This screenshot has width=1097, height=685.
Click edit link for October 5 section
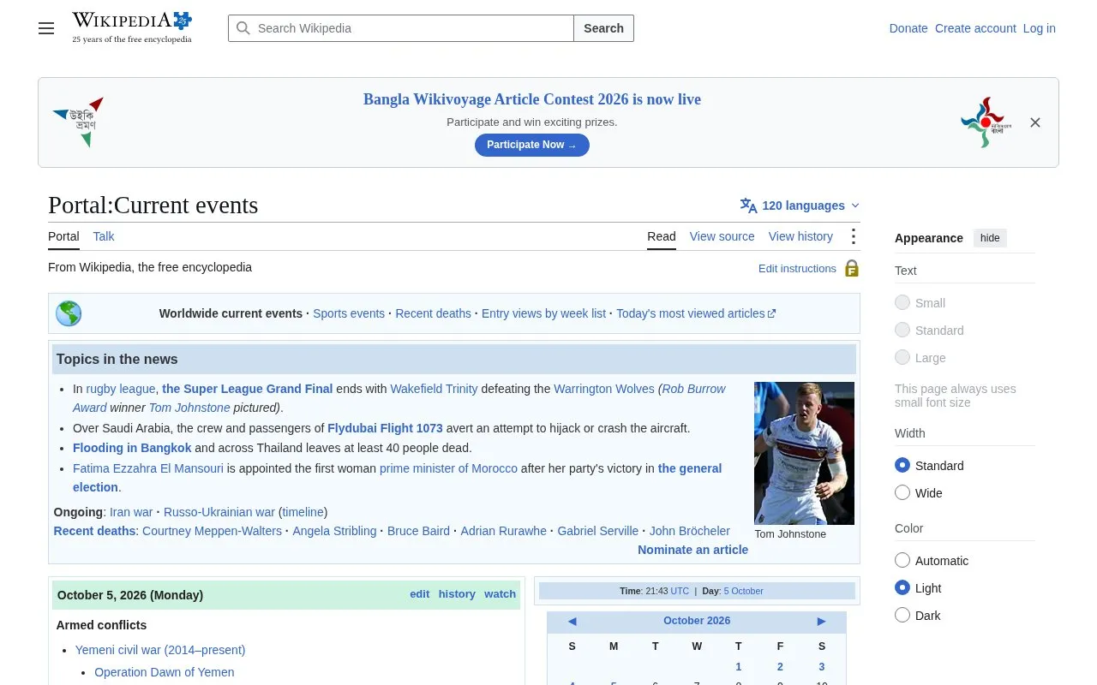coord(420,594)
